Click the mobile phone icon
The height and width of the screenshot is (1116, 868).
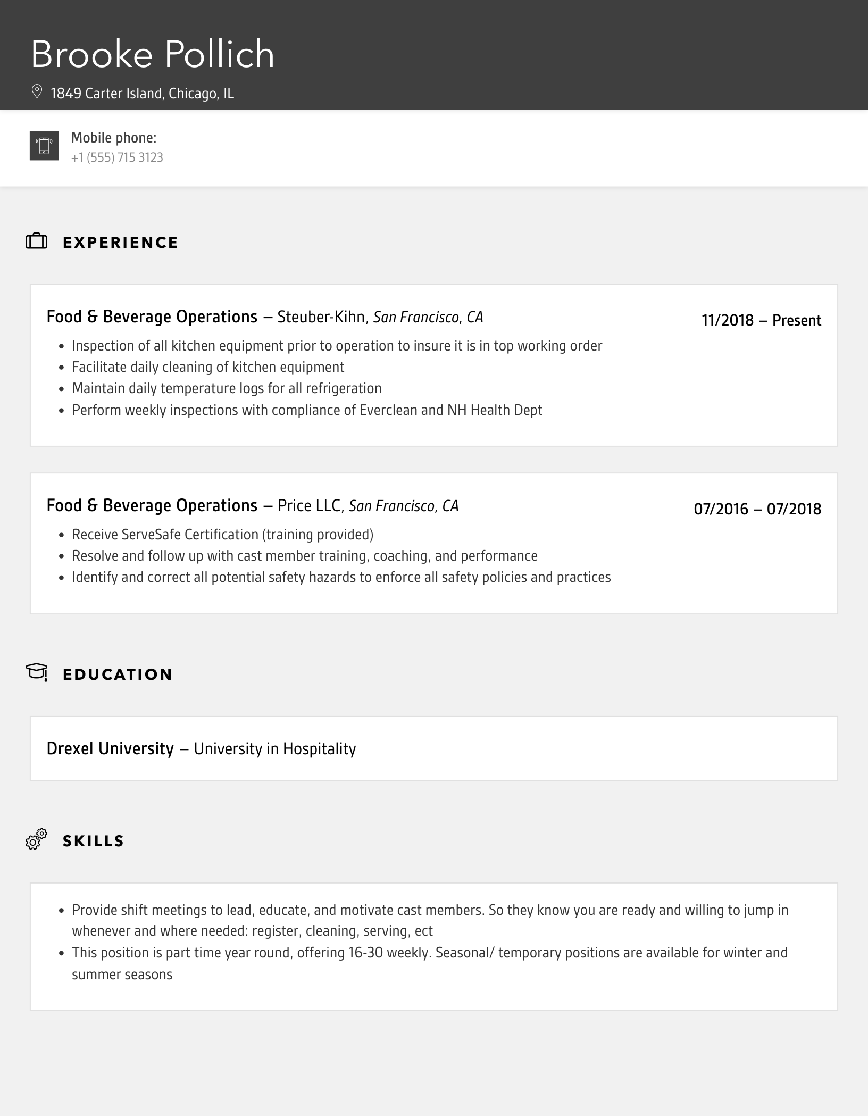coord(44,146)
